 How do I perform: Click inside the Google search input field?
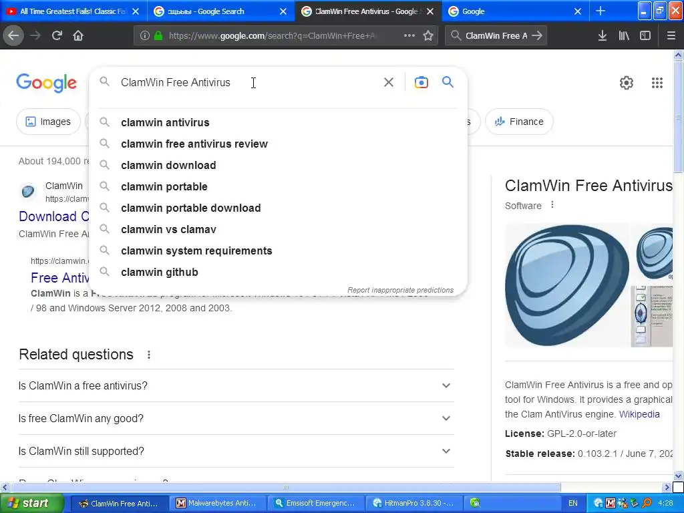click(x=248, y=82)
